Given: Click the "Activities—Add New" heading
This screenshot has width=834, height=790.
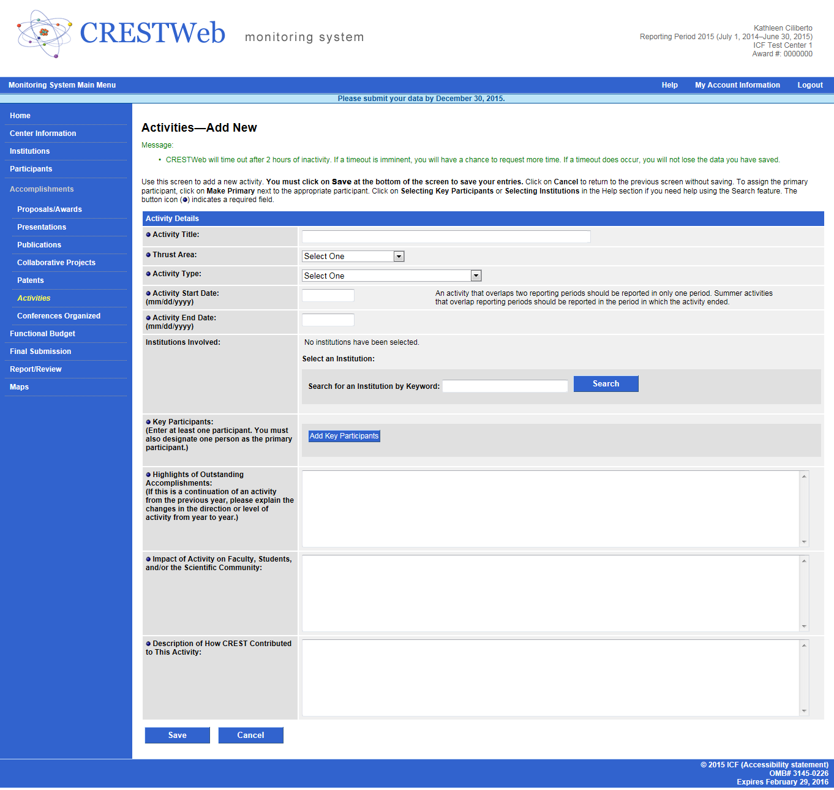Looking at the screenshot, I should [199, 127].
